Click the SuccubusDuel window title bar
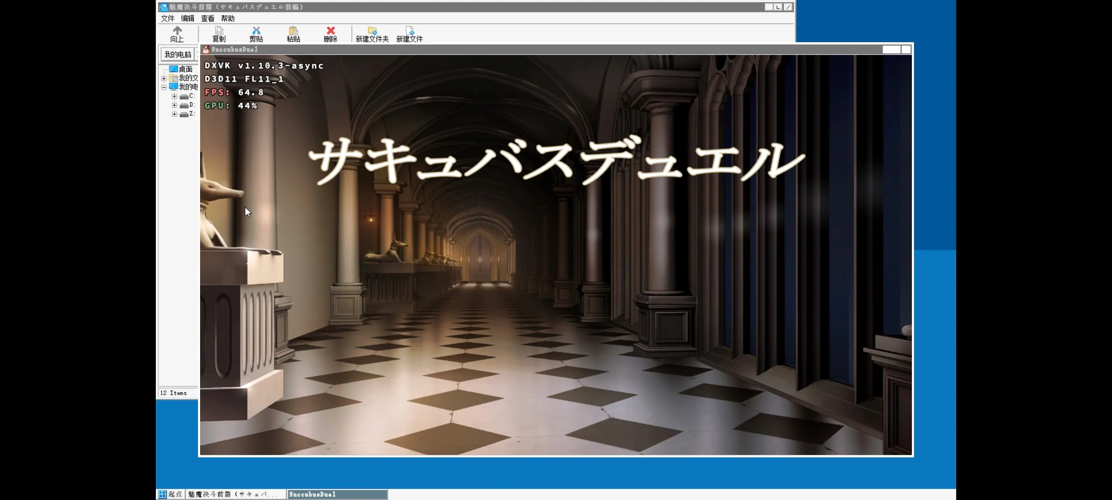 point(556,49)
